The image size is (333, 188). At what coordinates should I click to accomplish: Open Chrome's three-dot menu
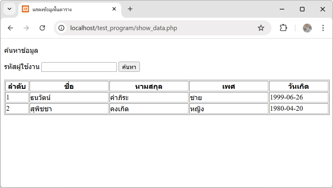[323, 28]
